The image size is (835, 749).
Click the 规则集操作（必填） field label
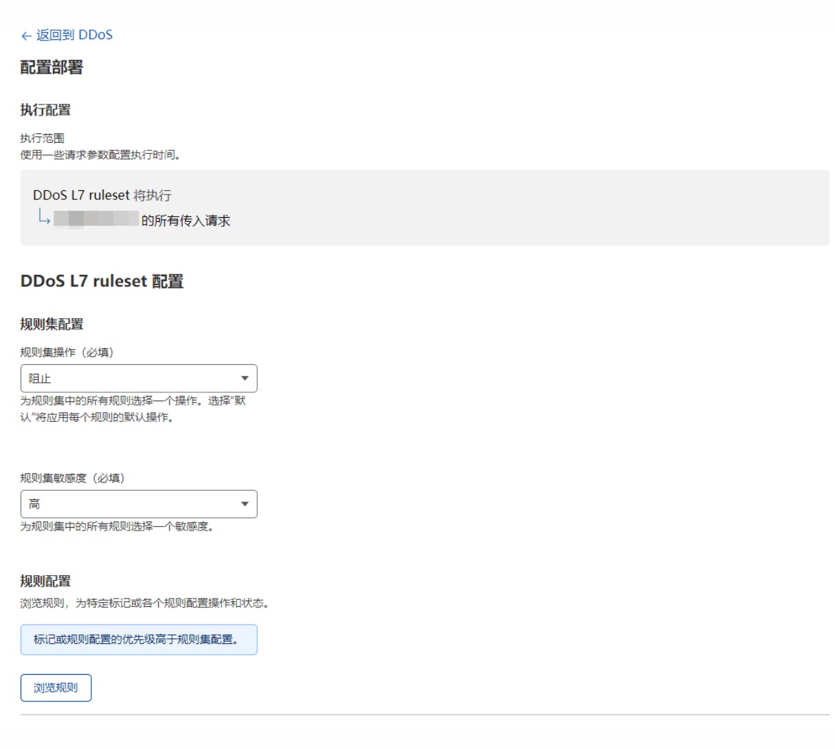pyautogui.click(x=67, y=353)
